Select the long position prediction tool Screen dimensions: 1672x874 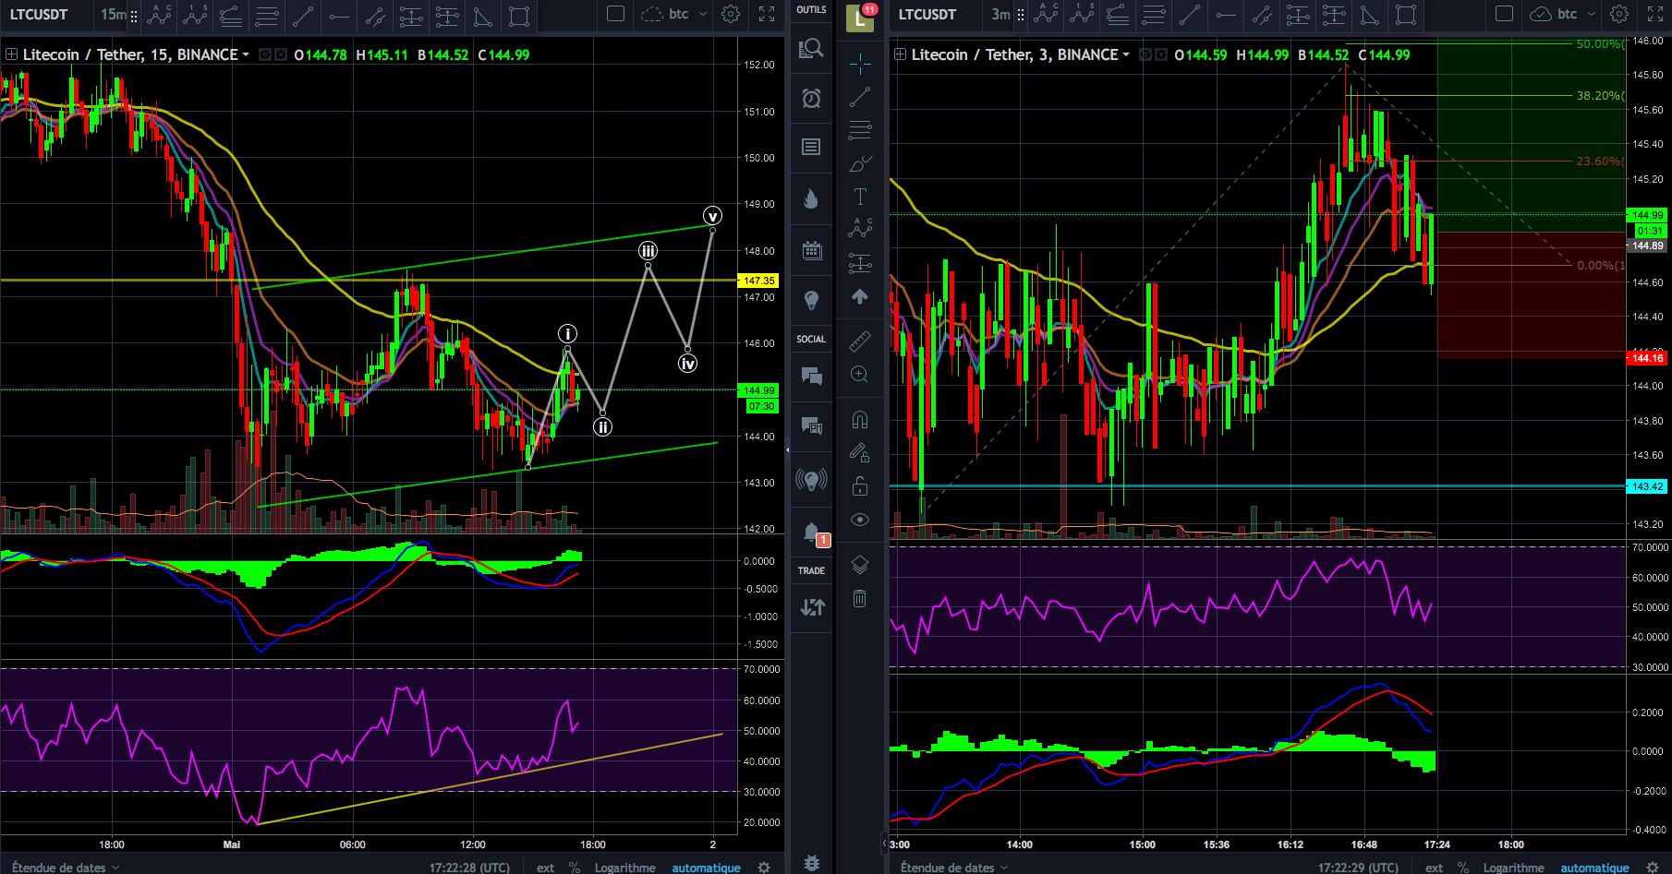[860, 264]
